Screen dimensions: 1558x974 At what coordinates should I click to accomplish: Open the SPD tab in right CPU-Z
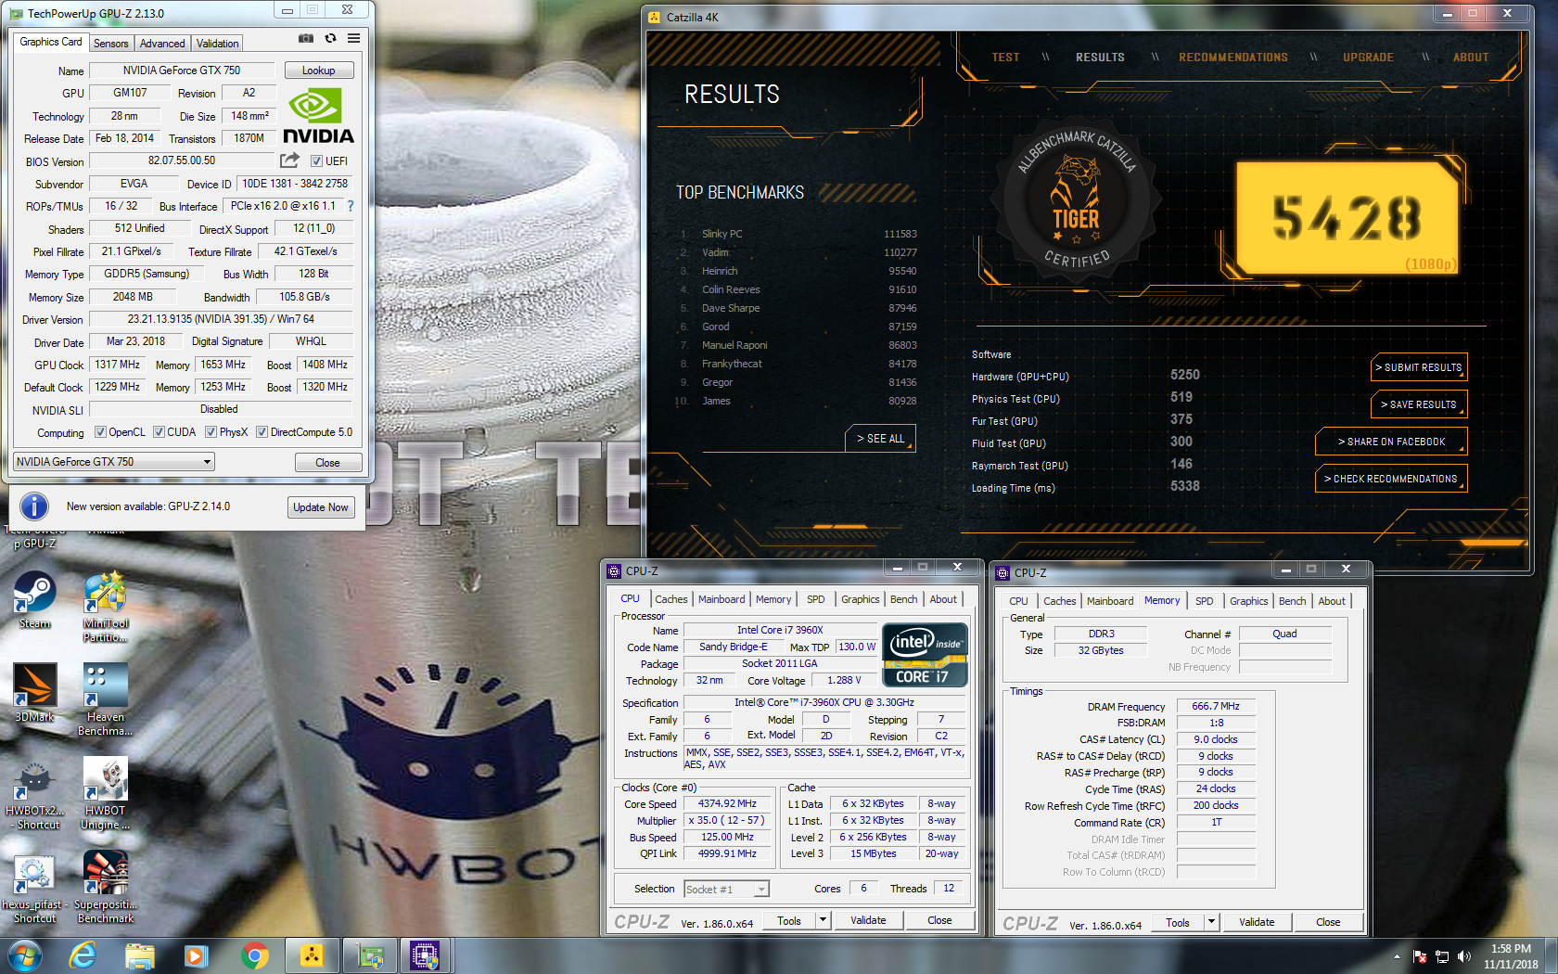coord(1204,601)
